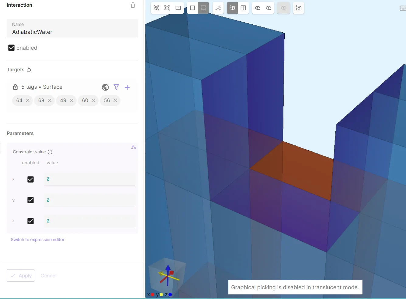Image resolution: width=406 pixels, height=299 pixels.
Task: Click the Cancel button
Action: pos(49,276)
